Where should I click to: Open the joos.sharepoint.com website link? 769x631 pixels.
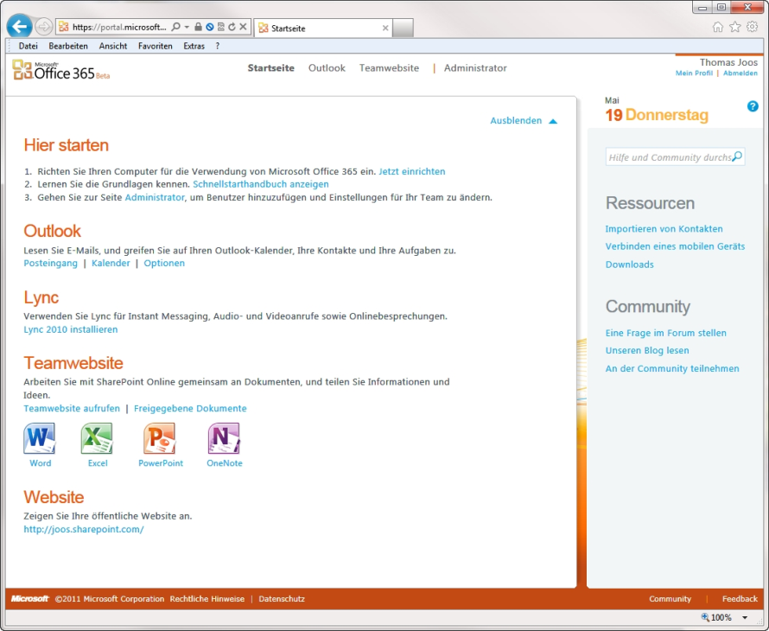pos(83,529)
